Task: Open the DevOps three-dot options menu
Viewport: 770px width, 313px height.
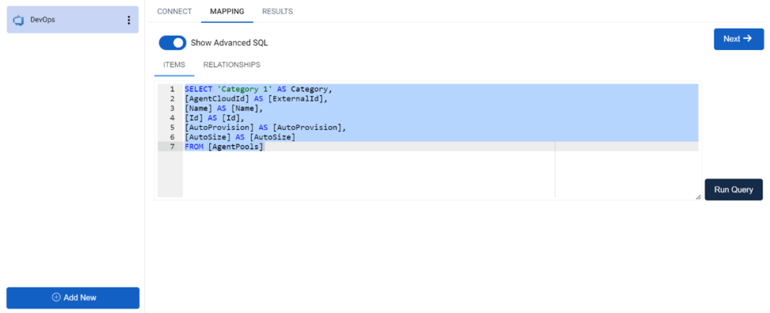Action: click(129, 20)
